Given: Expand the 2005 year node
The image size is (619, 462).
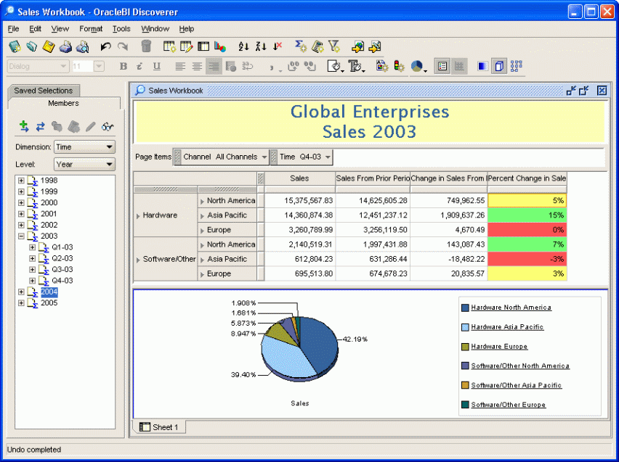Looking at the screenshot, I should (x=21, y=303).
